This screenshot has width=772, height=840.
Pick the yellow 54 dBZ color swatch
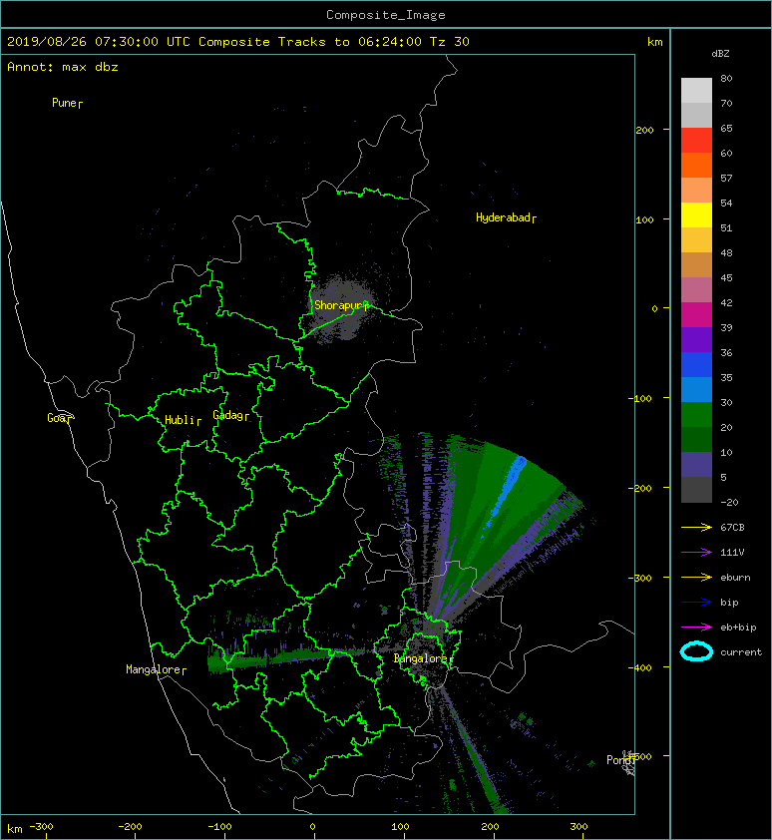point(696,214)
